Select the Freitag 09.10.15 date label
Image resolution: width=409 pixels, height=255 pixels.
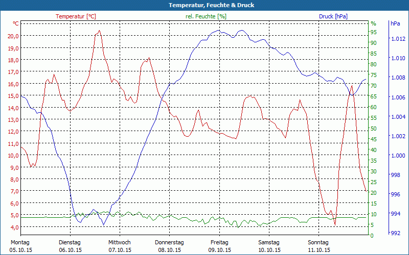pos(219,246)
